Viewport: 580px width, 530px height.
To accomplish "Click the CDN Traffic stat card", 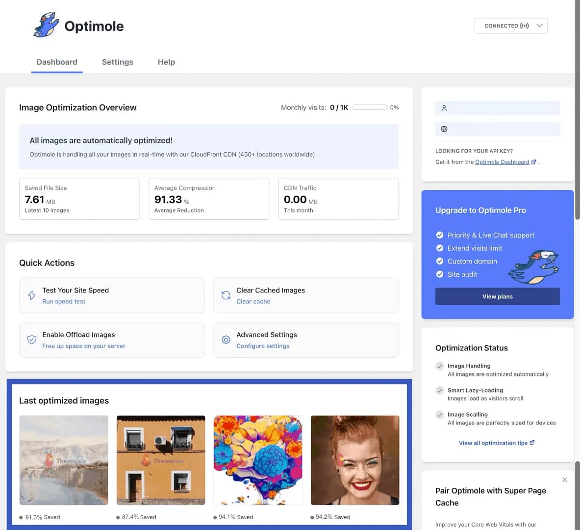I will 338,199.
